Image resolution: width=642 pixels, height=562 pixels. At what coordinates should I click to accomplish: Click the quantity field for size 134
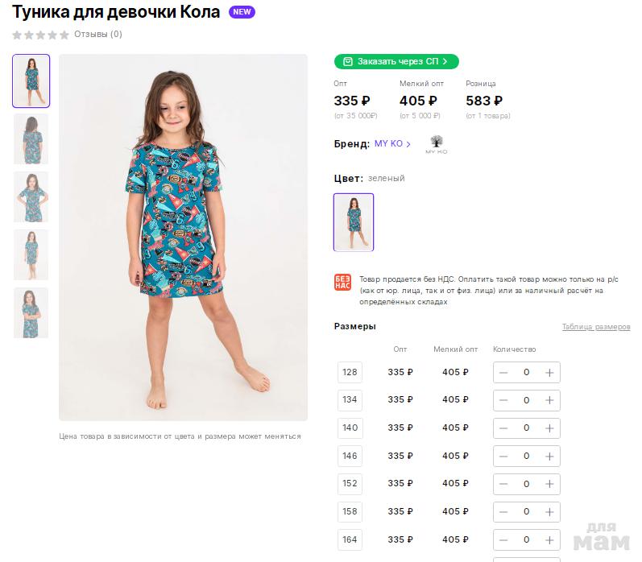tap(526, 400)
